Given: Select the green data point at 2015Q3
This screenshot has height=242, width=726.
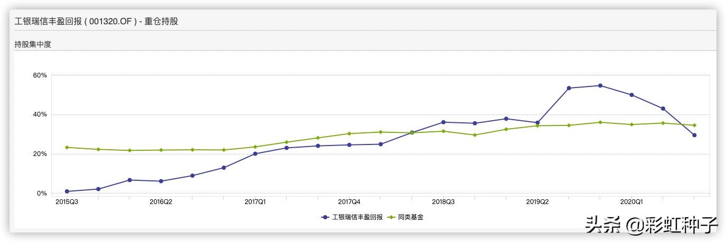Looking at the screenshot, I should pyautogui.click(x=67, y=147).
